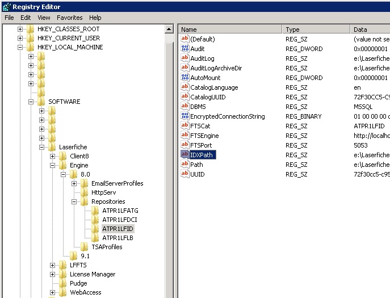Select the TSAProfiles folder icon
This screenshot has height=298, width=390.
[x=85, y=247]
